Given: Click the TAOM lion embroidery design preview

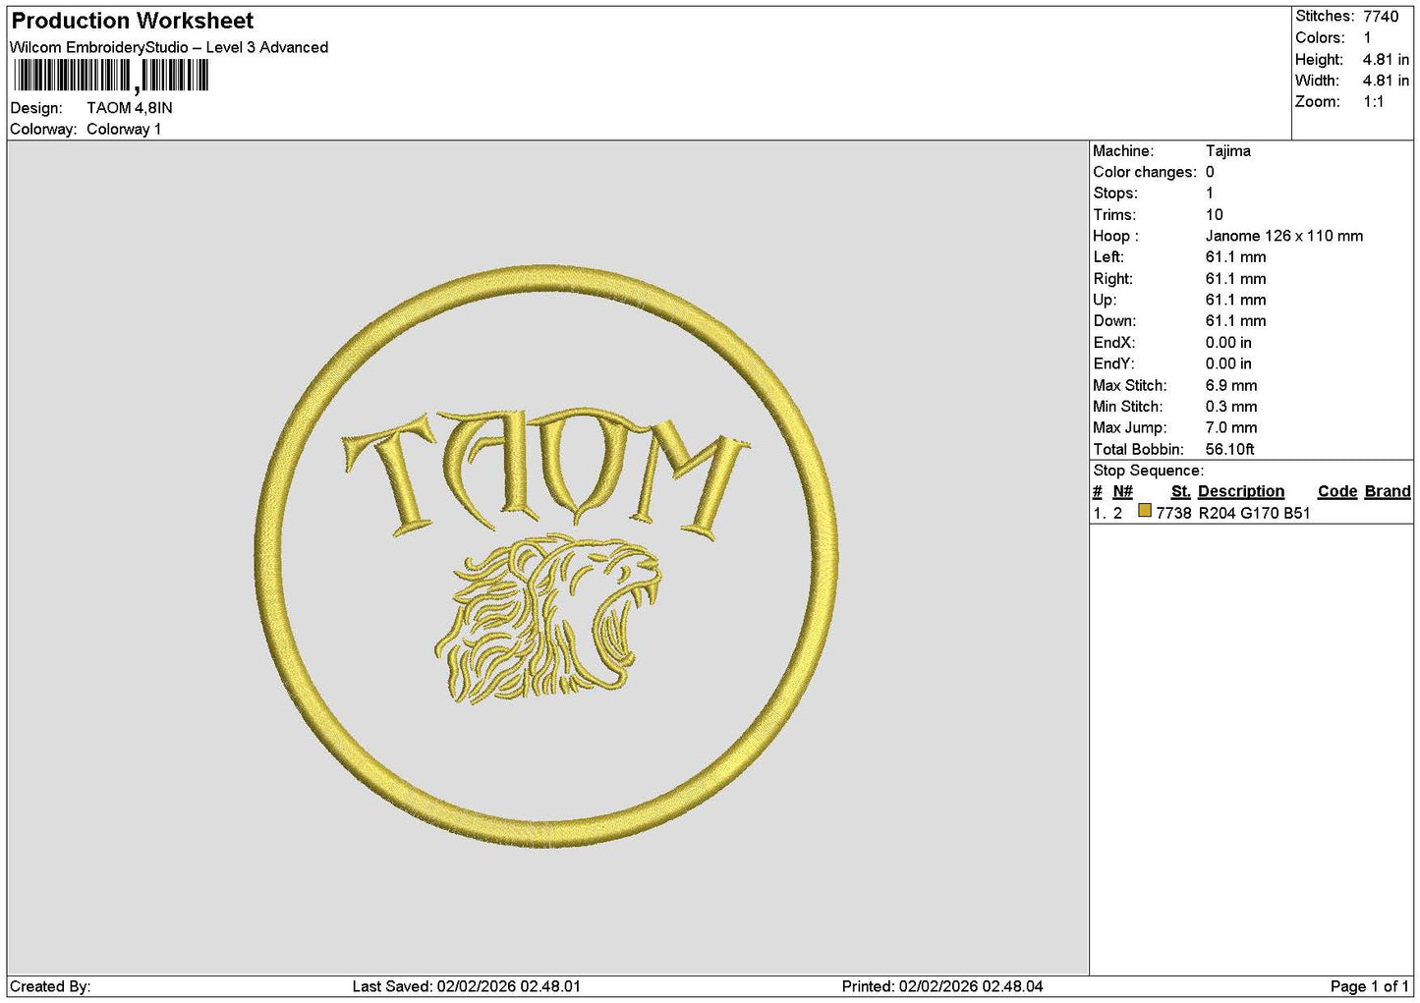Looking at the screenshot, I should coord(546,556).
